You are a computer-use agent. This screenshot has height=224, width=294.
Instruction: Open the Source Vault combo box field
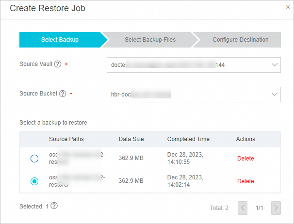tap(194, 65)
